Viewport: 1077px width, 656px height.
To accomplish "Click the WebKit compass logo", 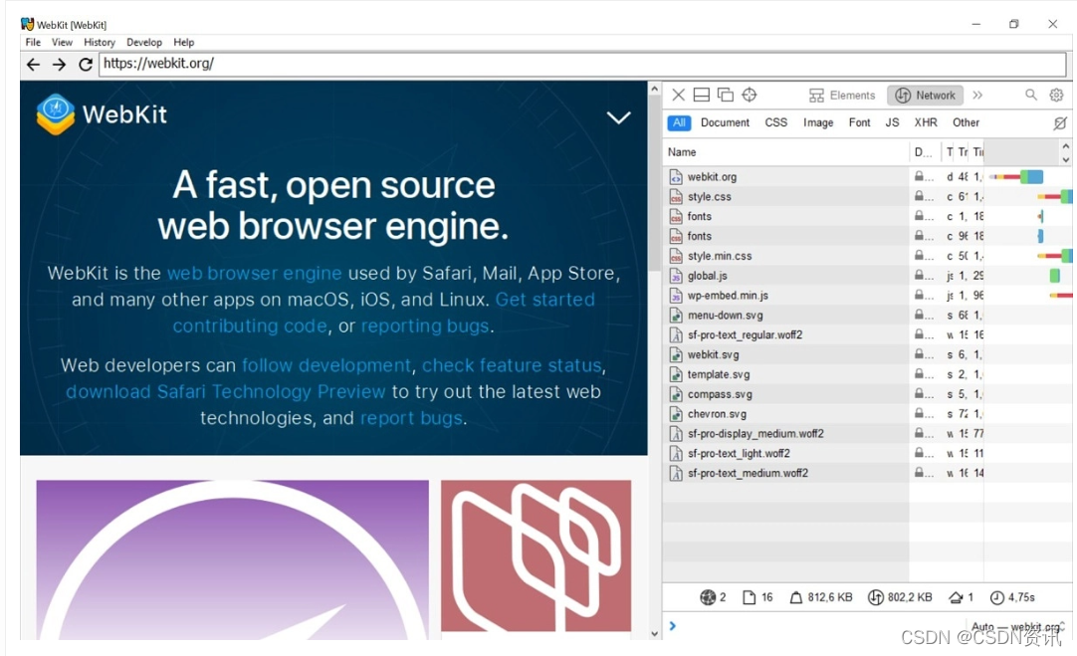I will pyautogui.click(x=55, y=114).
